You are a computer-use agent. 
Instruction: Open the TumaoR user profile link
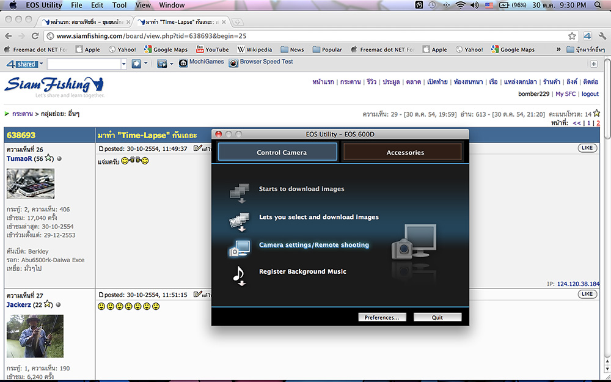pyautogui.click(x=19, y=159)
